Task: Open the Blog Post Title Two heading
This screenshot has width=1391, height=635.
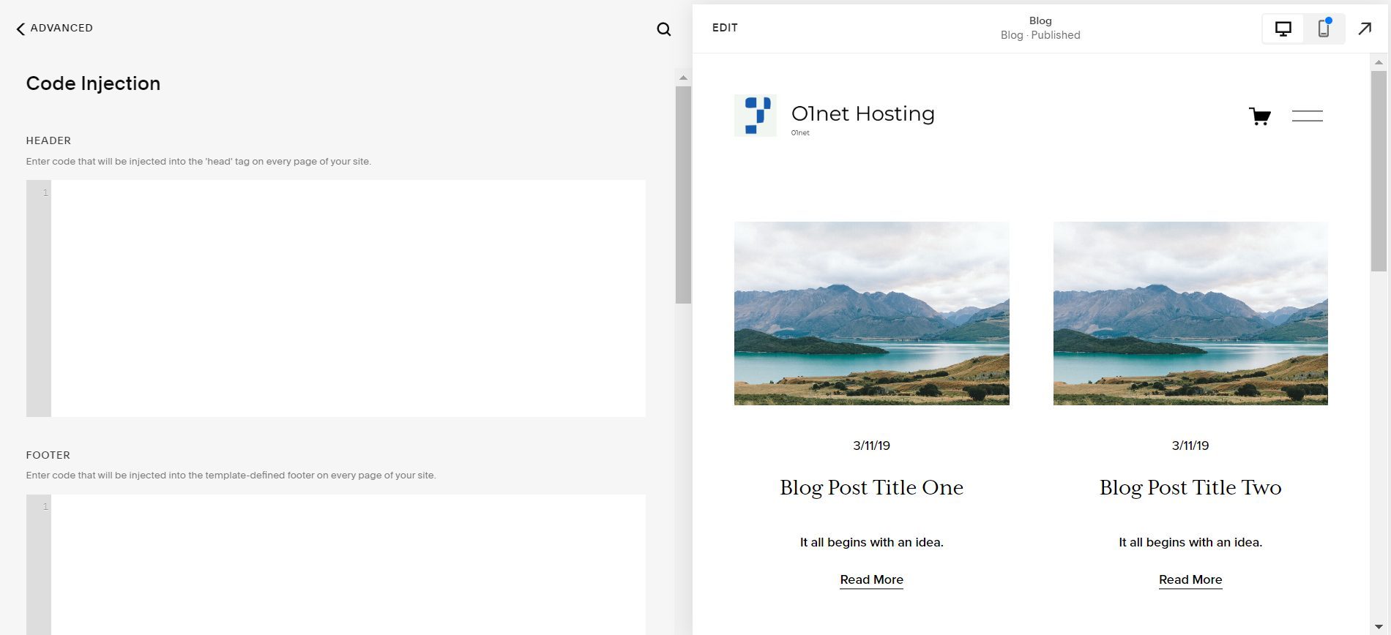Action: [x=1190, y=487]
